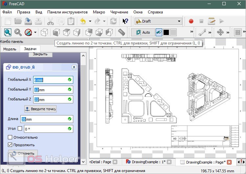The image size is (246, 174).
Task: Click the Measure distance ruler icon
Action: point(121,32)
